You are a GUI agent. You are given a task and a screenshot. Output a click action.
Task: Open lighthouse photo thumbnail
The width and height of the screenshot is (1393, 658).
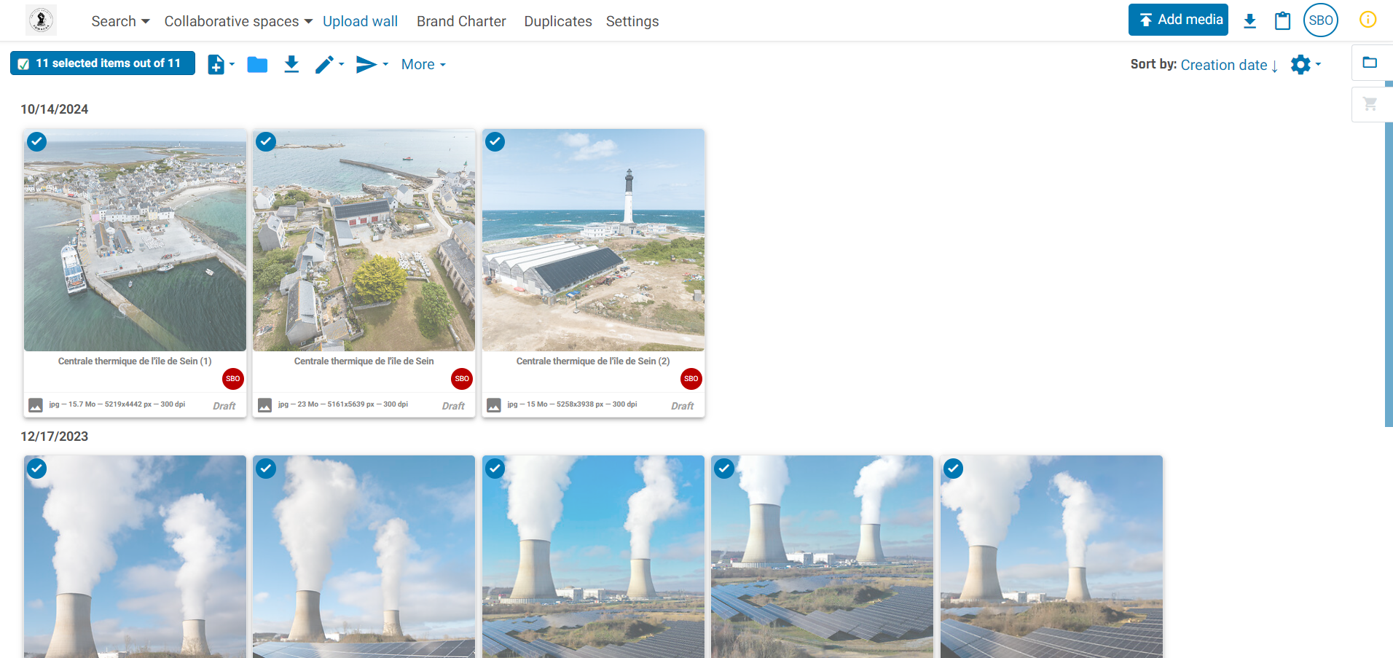[x=593, y=240]
